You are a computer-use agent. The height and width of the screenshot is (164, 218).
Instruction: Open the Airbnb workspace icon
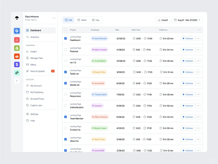coord(17,40)
